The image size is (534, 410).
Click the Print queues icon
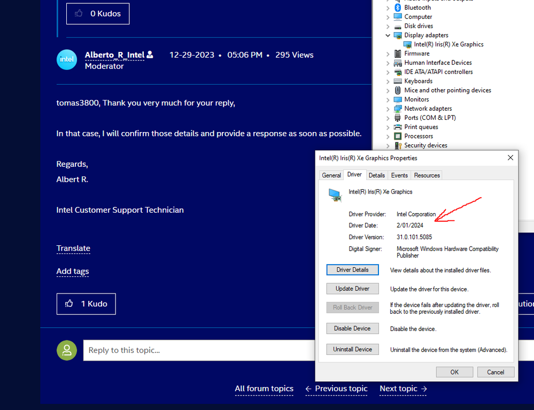398,127
